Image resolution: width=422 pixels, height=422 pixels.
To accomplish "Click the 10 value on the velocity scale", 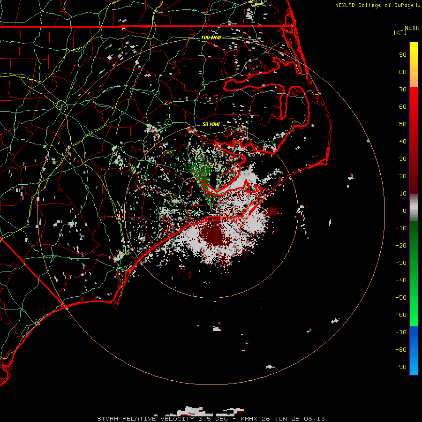I will pyautogui.click(x=403, y=194).
